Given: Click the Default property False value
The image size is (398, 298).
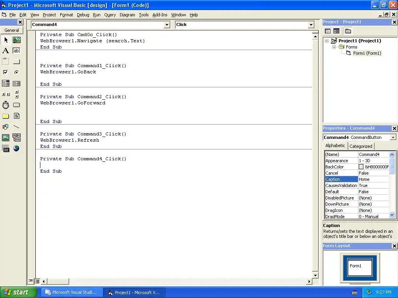Looking at the screenshot, I should [x=374, y=192].
